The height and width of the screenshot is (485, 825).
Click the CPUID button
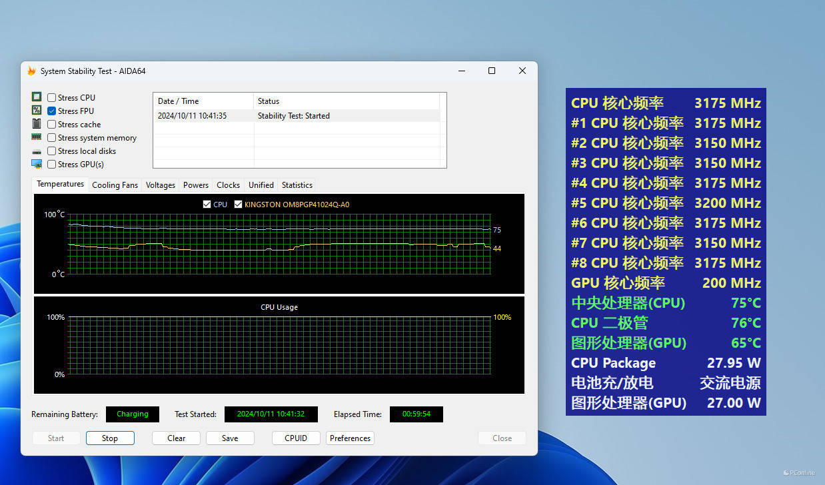296,438
